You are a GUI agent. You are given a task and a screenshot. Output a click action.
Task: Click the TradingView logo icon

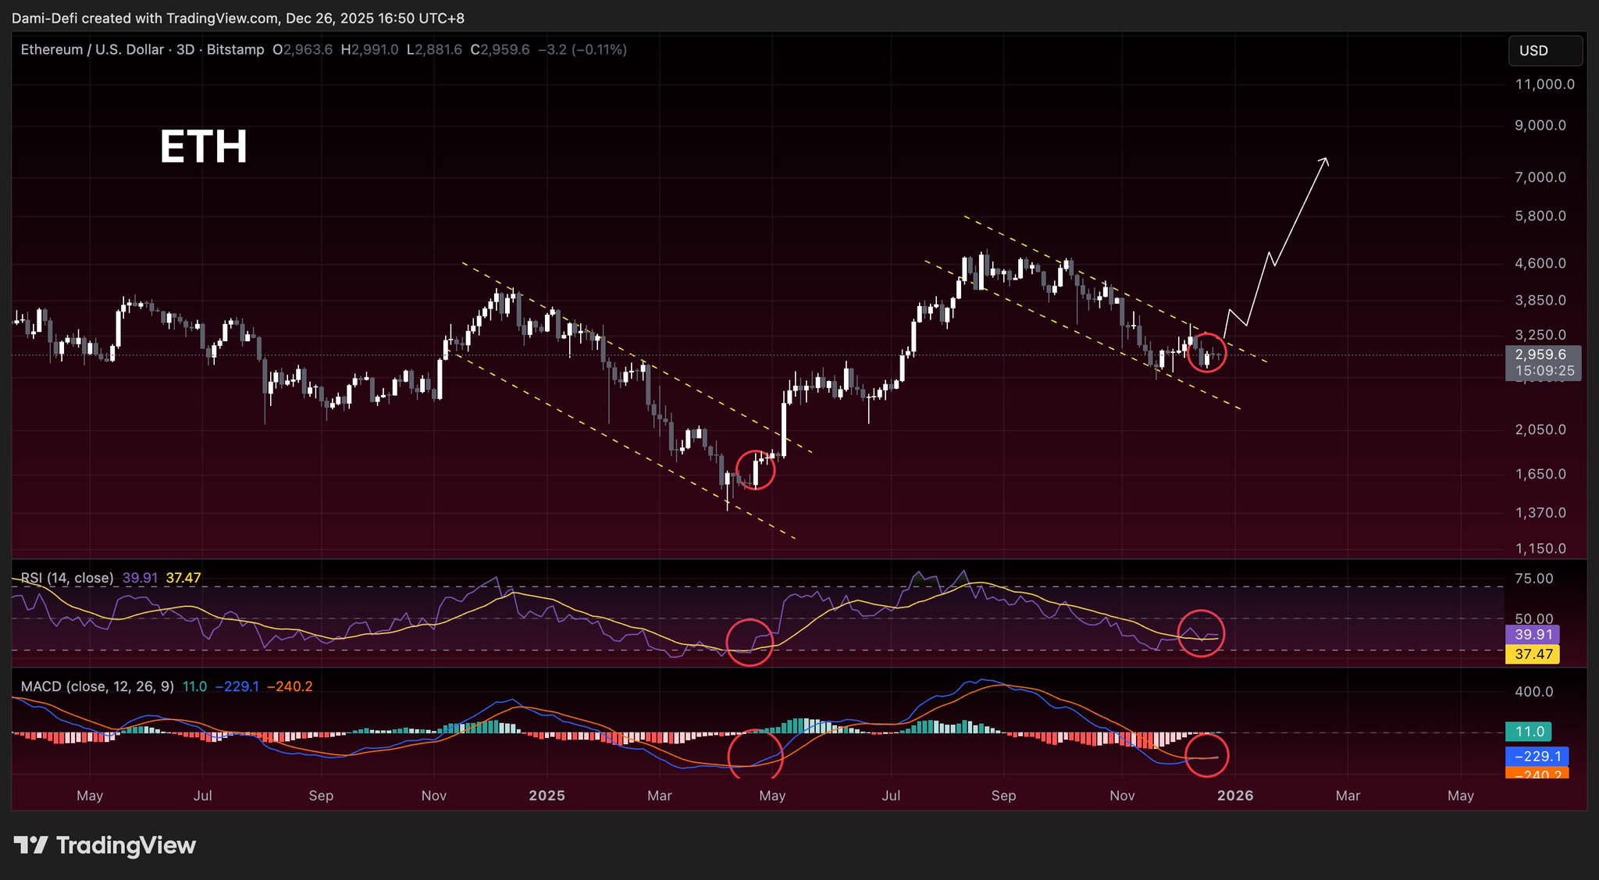(x=31, y=845)
